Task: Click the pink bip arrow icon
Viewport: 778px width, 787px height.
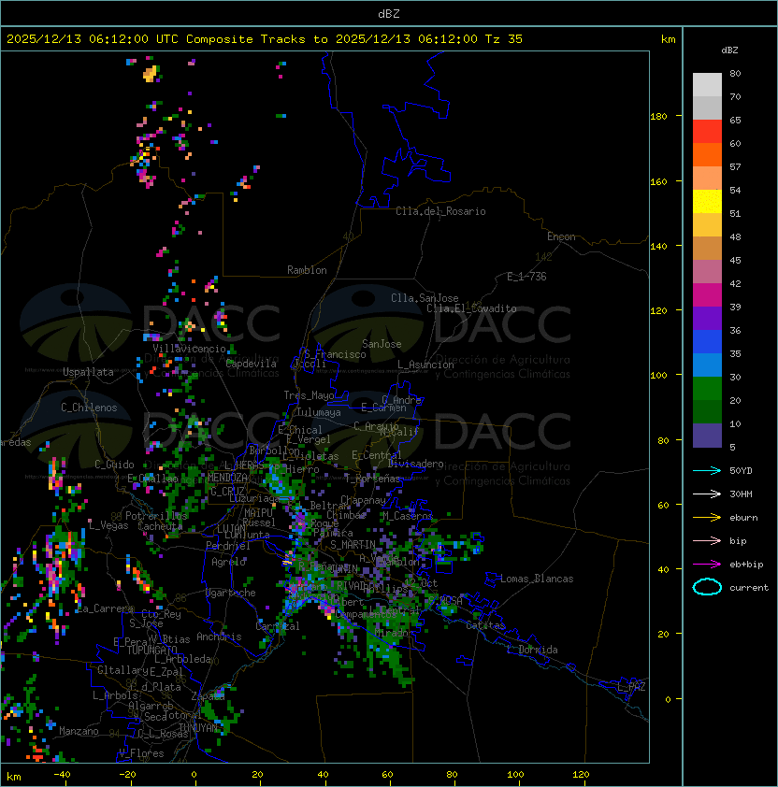Action: [707, 541]
